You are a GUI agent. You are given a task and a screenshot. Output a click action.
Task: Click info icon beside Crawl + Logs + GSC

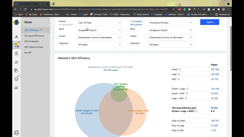click(x=196, y=111)
